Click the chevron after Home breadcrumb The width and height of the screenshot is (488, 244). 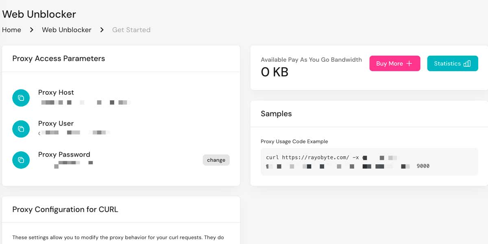[x=31, y=30]
